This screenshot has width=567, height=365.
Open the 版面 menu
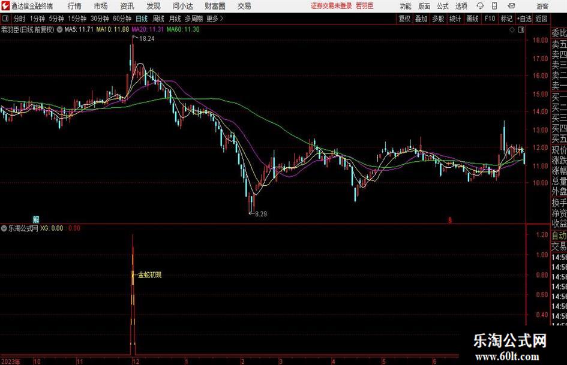pos(424,6)
